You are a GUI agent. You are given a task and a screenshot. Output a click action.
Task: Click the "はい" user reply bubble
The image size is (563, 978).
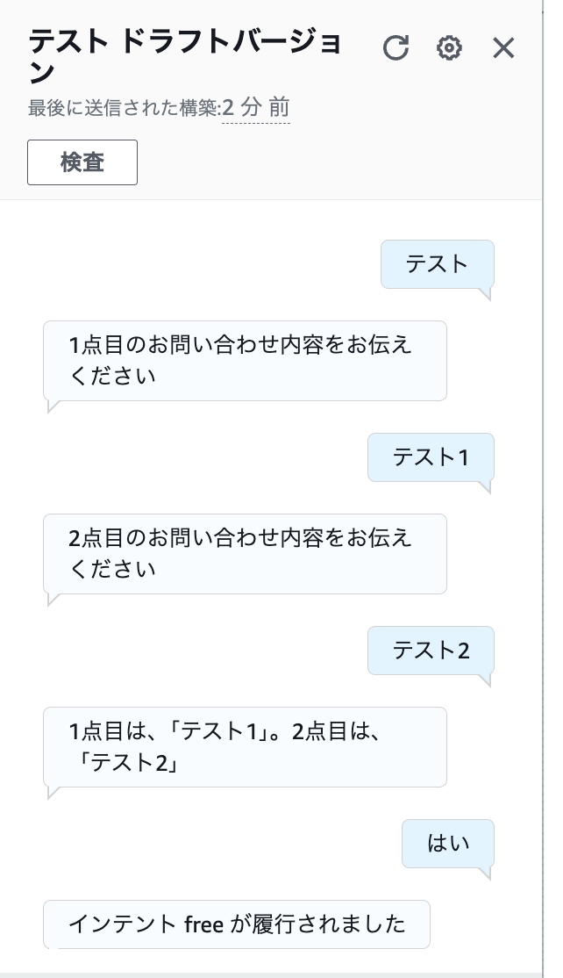pyautogui.click(x=447, y=843)
